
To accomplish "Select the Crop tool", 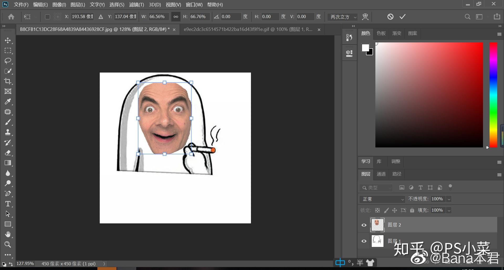I will (x=8, y=81).
